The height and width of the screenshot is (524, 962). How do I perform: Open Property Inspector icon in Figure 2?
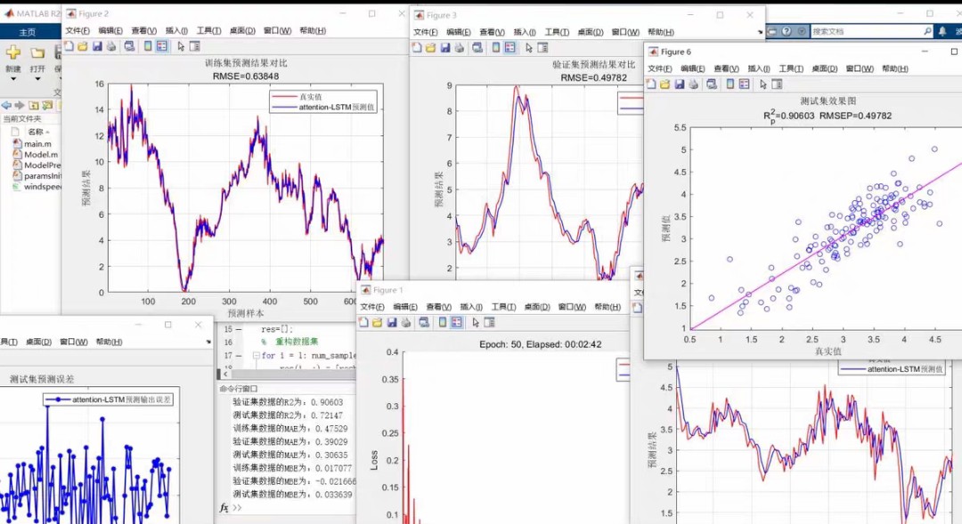point(194,46)
